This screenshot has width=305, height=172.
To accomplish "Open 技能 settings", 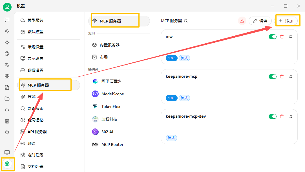I will 49,97.
